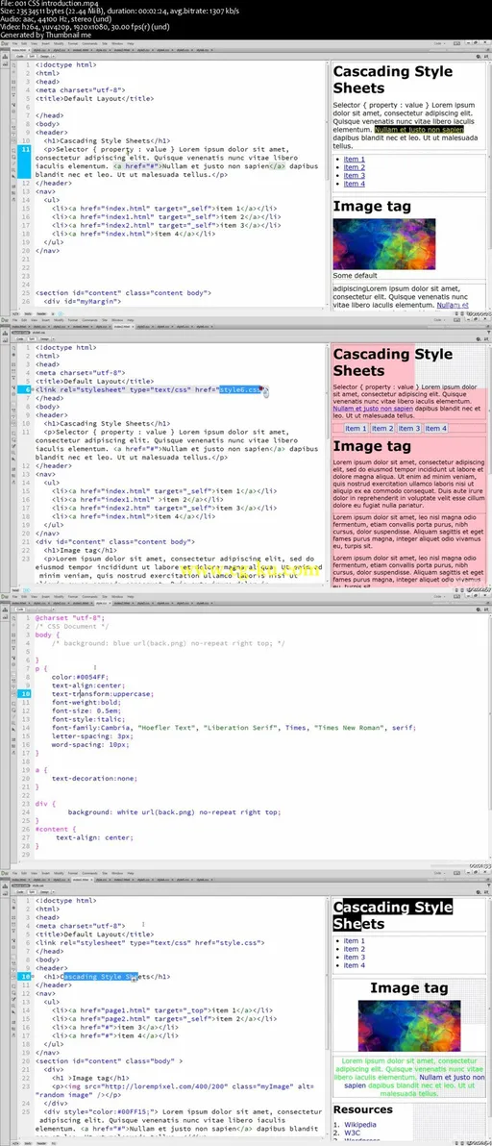This screenshot has height=1146, width=492.
Task: Open the Format menu in the CSS editor frame
Action: 71,596
